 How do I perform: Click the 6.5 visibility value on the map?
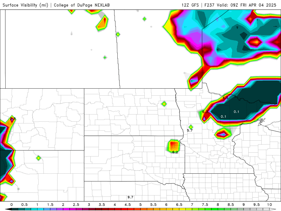point(226,98)
